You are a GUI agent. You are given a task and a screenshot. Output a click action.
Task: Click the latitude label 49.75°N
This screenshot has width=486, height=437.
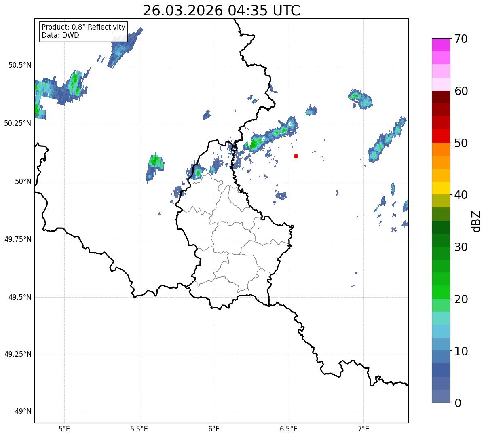(x=17, y=239)
